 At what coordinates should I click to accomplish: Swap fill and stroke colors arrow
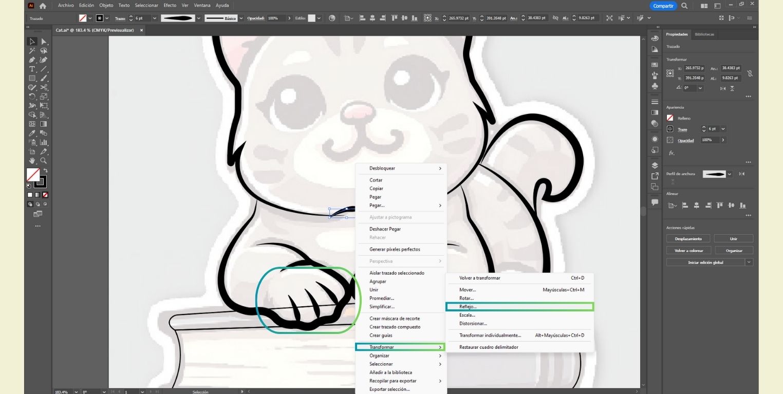(45, 171)
